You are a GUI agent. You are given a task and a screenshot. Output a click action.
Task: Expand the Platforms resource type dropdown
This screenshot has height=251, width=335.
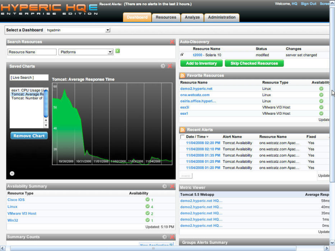(x=110, y=52)
